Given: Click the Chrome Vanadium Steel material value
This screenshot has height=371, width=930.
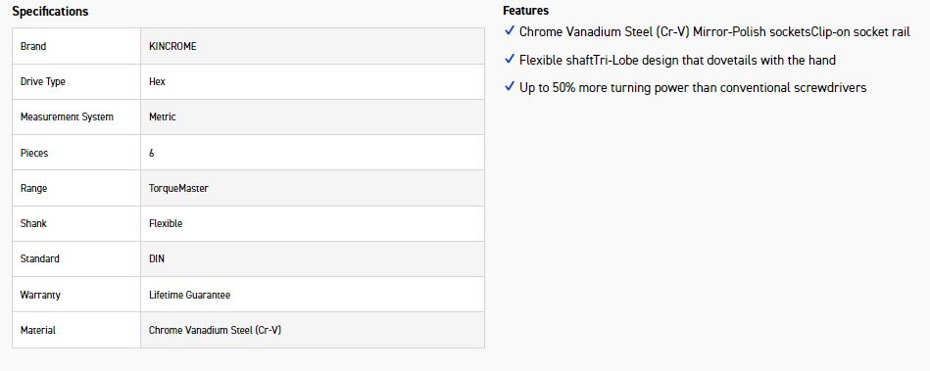Looking at the screenshot, I should 215,330.
